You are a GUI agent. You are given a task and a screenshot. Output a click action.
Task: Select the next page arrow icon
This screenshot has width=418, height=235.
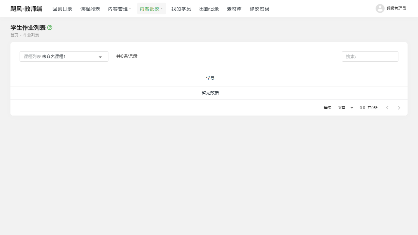coord(399,107)
